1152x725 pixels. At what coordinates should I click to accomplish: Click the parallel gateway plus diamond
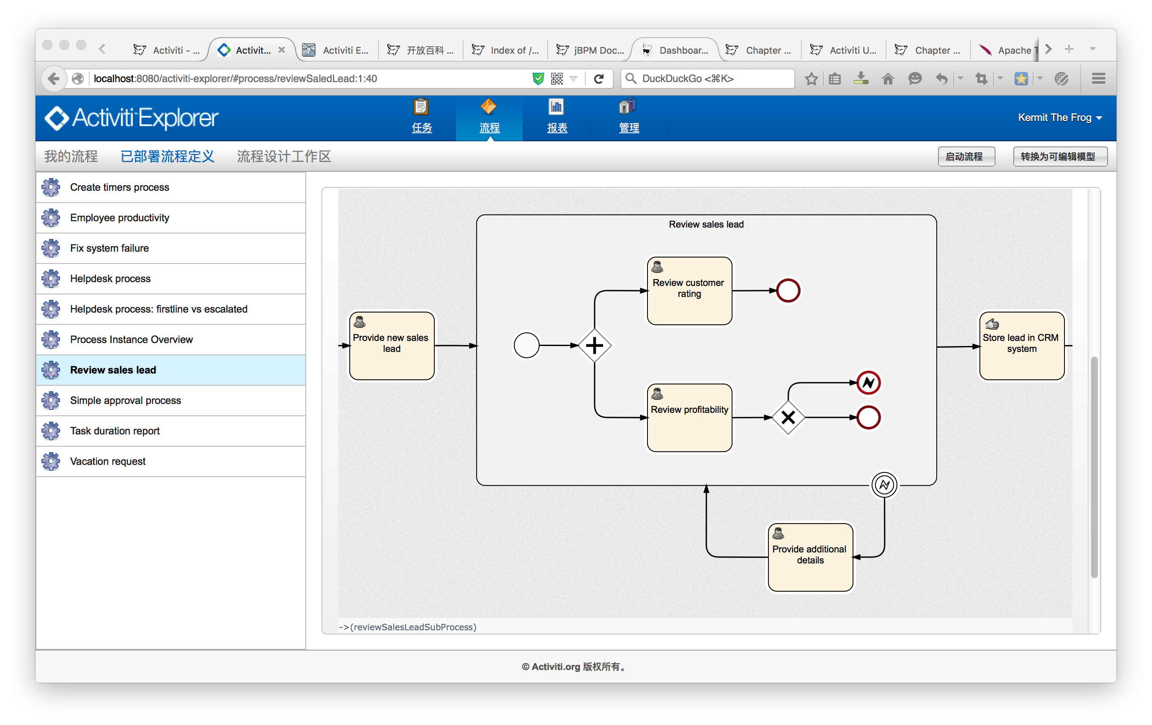[x=594, y=345]
